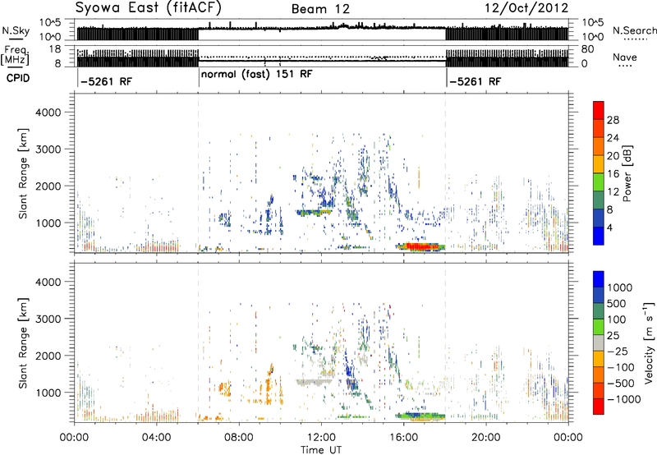
Task: Click the "20:00" time tick label
Action: coord(485,438)
